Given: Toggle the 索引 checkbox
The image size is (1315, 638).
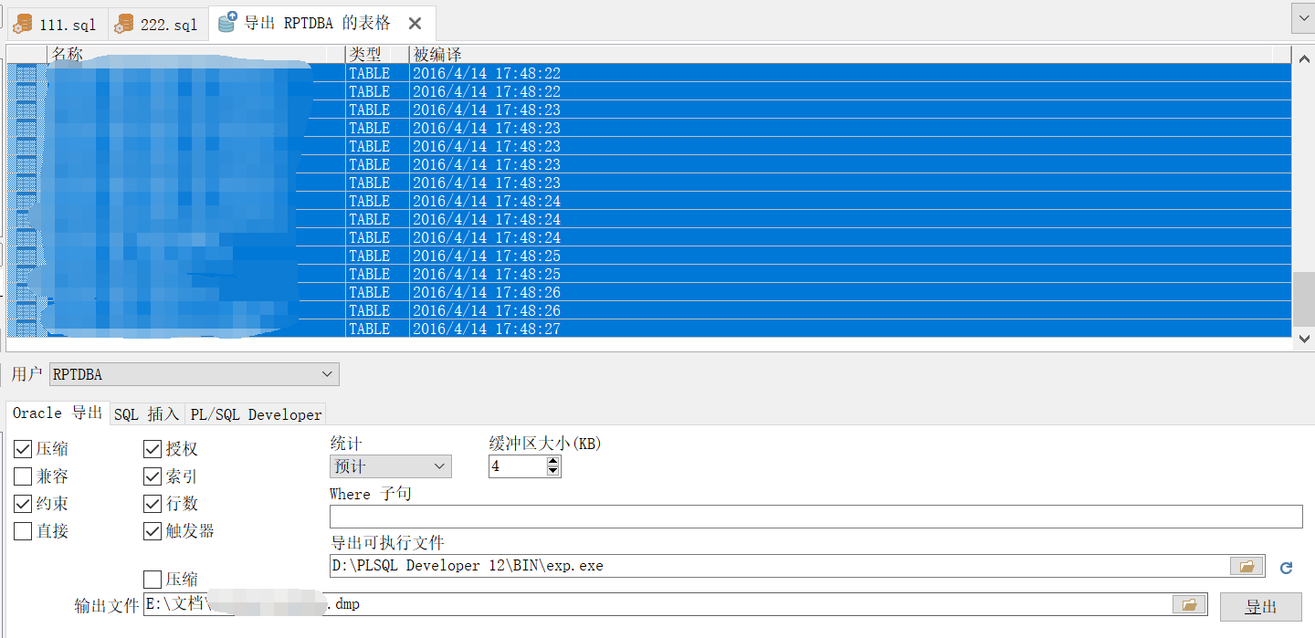Looking at the screenshot, I should (153, 476).
